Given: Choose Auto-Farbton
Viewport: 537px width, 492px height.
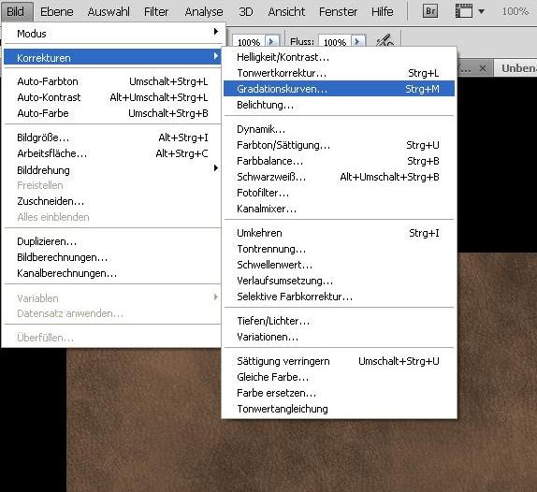Looking at the screenshot, I should (x=112, y=81).
